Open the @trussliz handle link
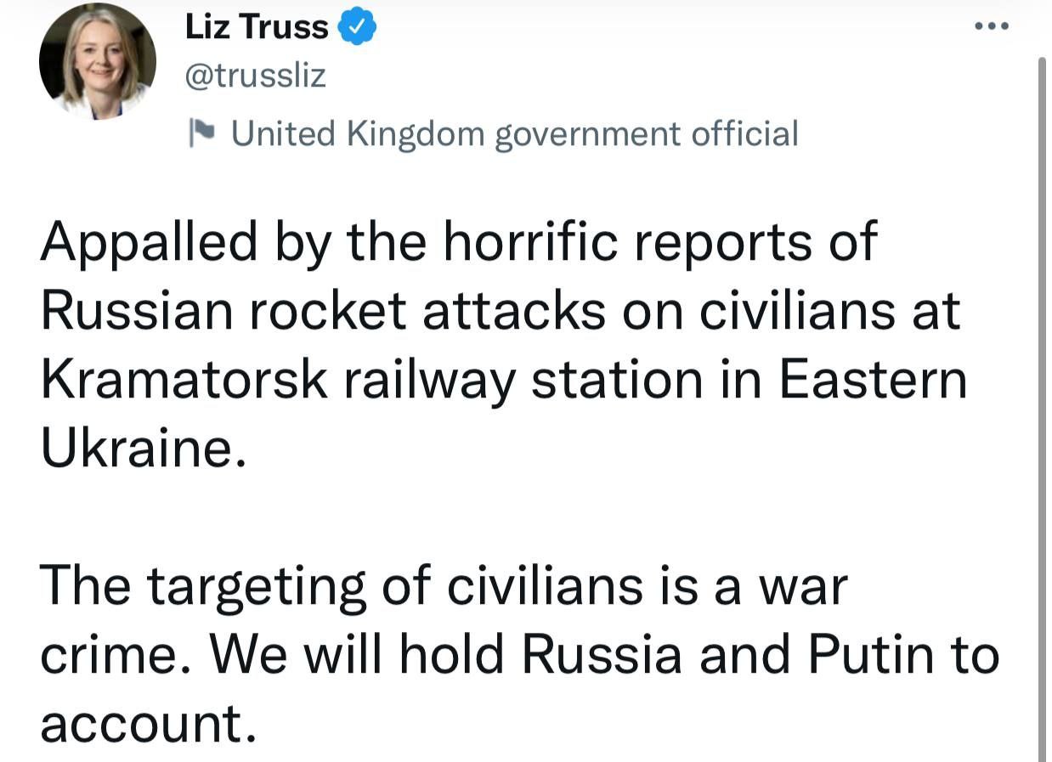Screen dimensions: 1052x762 tap(256, 76)
